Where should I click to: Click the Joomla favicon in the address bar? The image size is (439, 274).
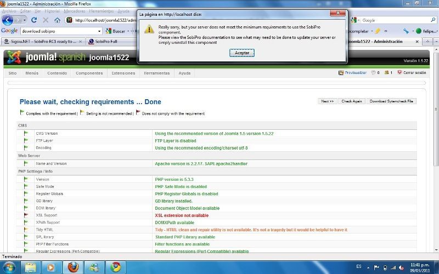70,20
